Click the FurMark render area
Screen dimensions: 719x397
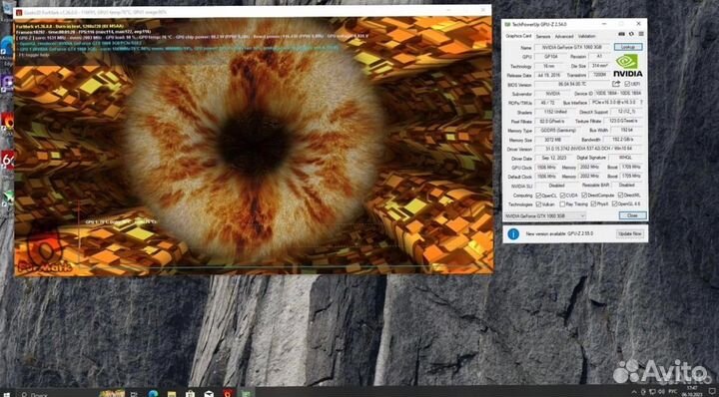tap(253, 147)
